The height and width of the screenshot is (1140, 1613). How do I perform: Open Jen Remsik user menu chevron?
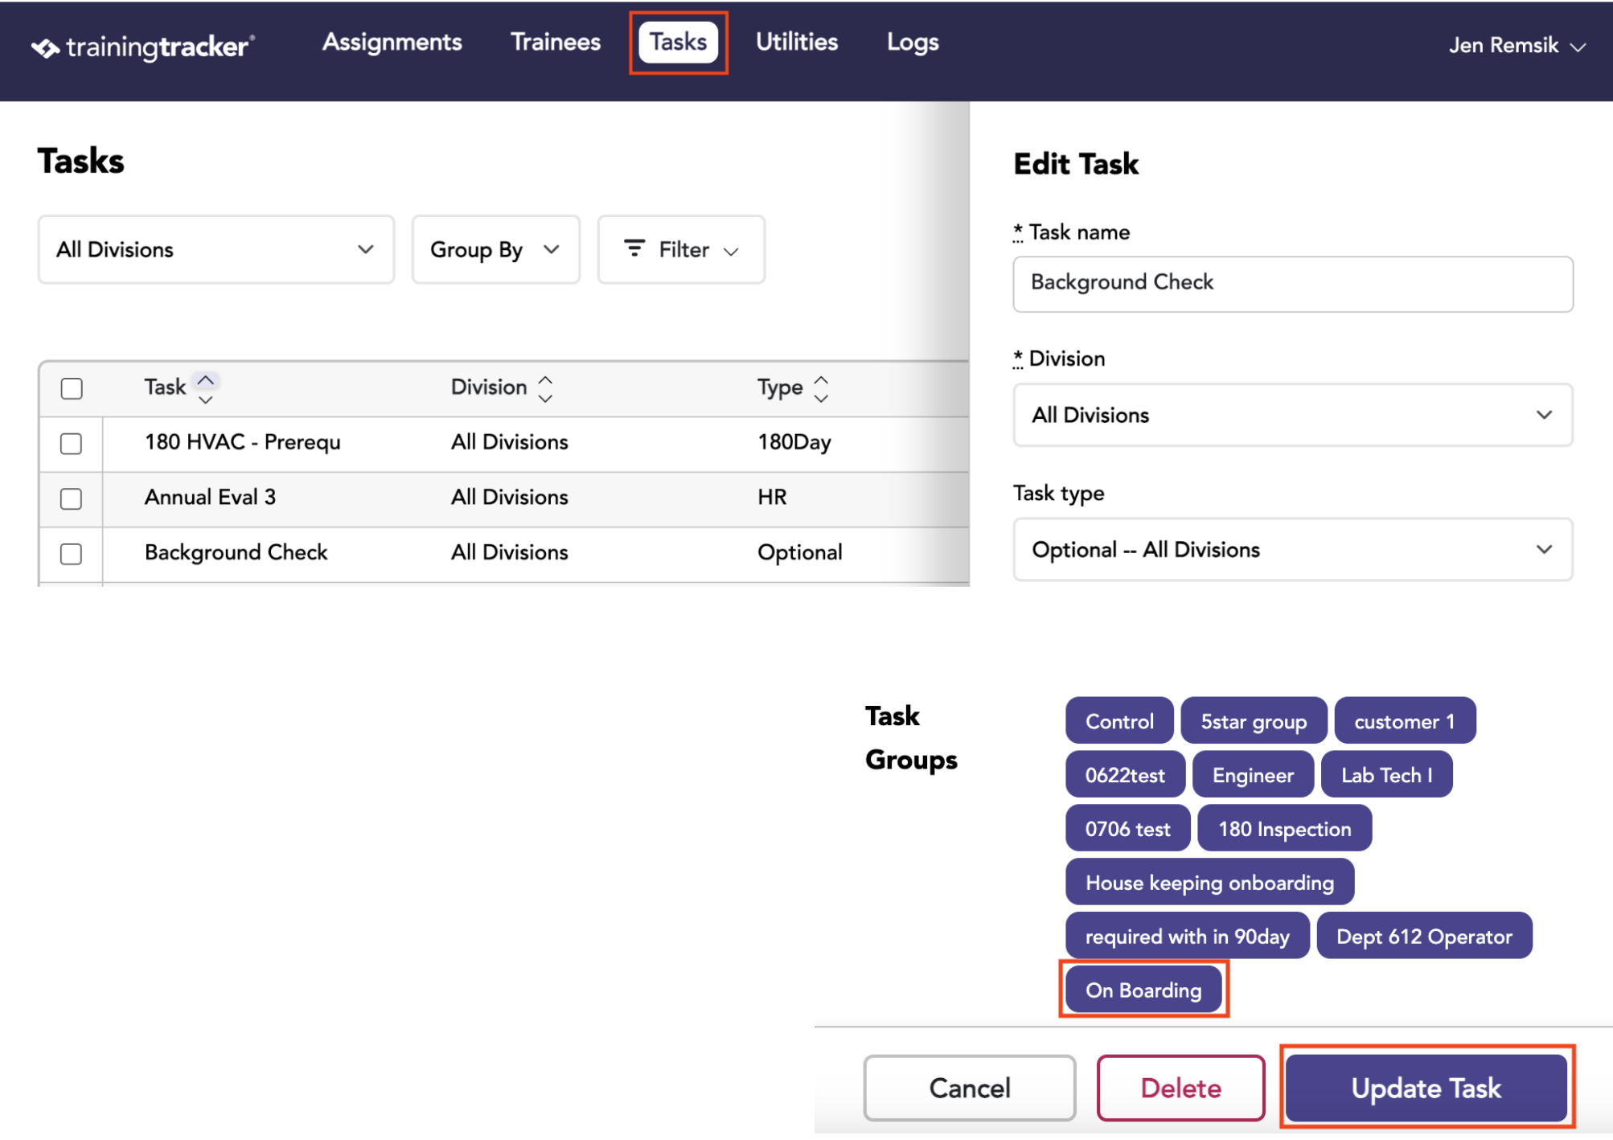click(1578, 47)
